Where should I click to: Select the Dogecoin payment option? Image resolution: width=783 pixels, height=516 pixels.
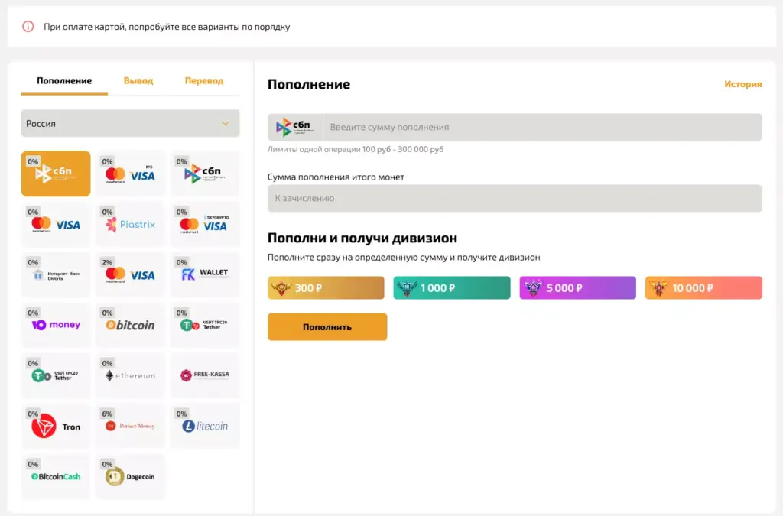pos(130,476)
